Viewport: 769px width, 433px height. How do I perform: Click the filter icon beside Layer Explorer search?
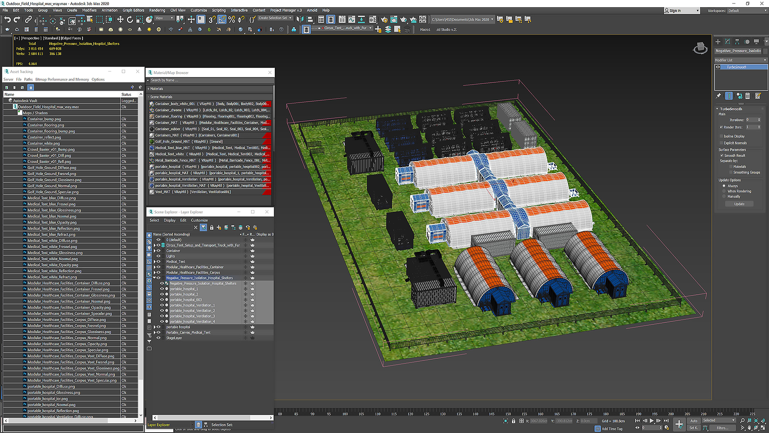click(x=203, y=227)
